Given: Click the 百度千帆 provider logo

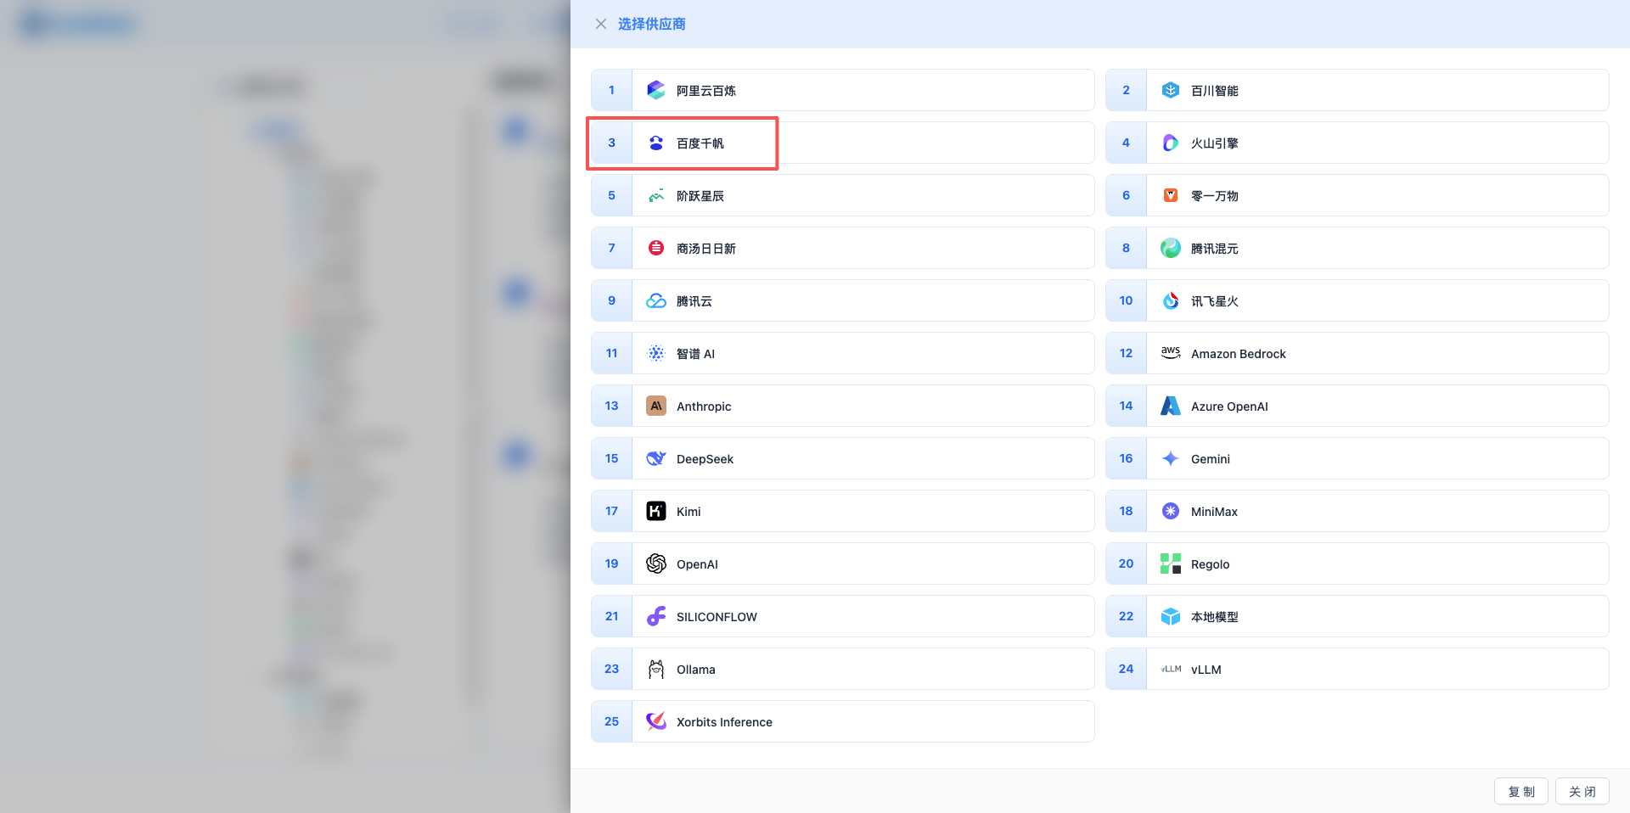Looking at the screenshot, I should coord(655,143).
